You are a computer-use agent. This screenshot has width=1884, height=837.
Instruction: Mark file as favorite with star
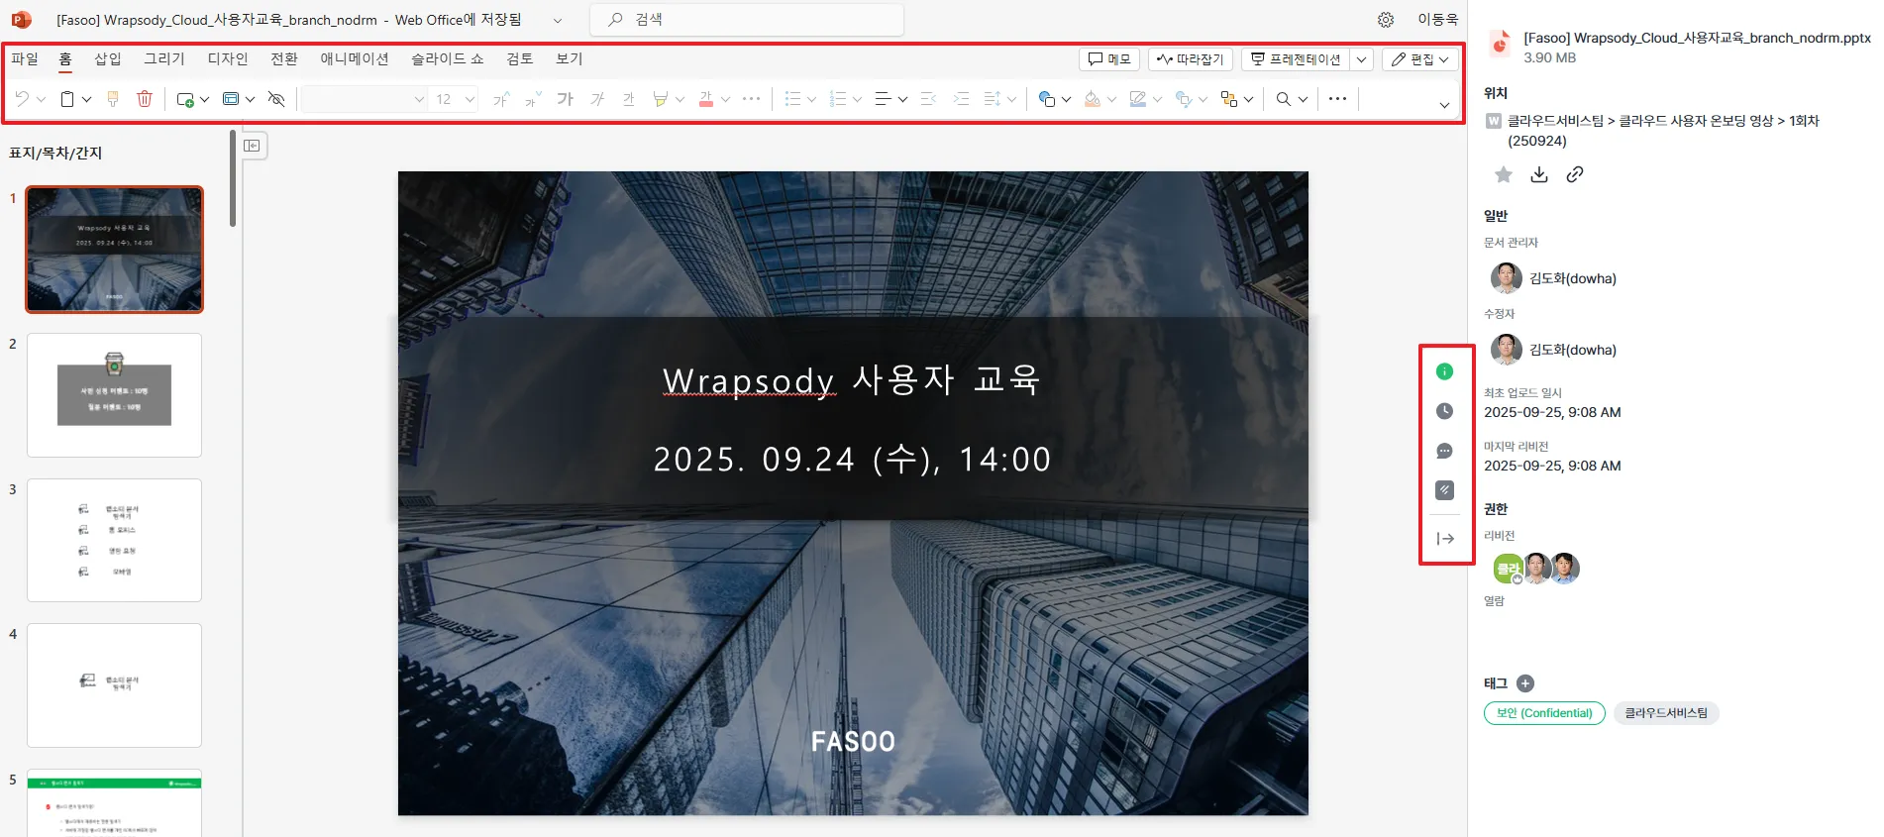click(x=1504, y=175)
